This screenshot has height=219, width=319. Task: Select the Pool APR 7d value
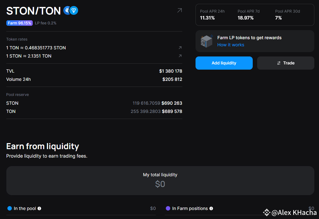pyautogui.click(x=246, y=18)
